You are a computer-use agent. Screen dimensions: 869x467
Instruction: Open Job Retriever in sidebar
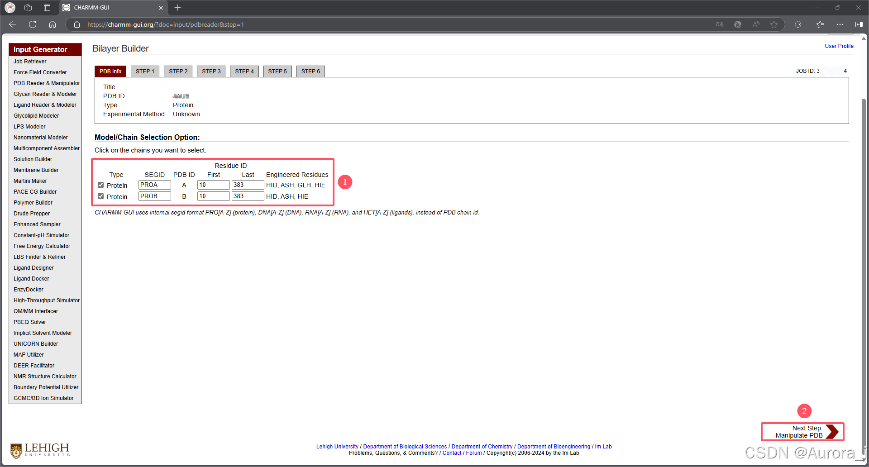[x=30, y=62]
